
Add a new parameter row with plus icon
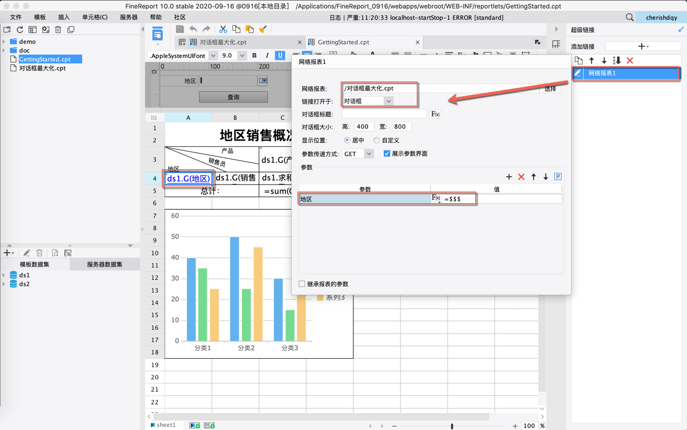coord(509,177)
